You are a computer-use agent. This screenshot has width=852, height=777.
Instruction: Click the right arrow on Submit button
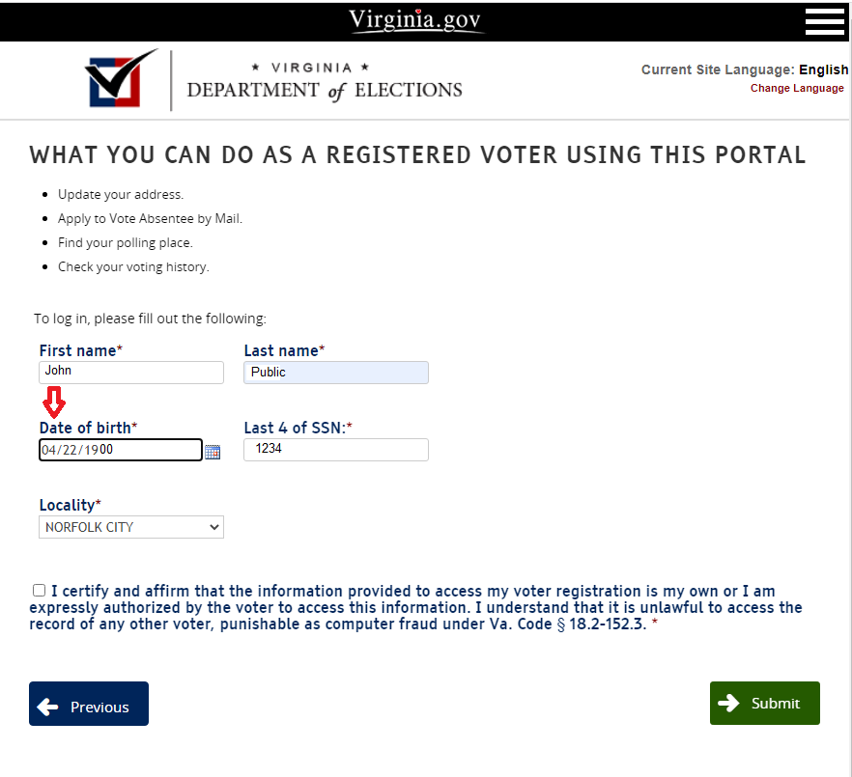pyautogui.click(x=729, y=703)
